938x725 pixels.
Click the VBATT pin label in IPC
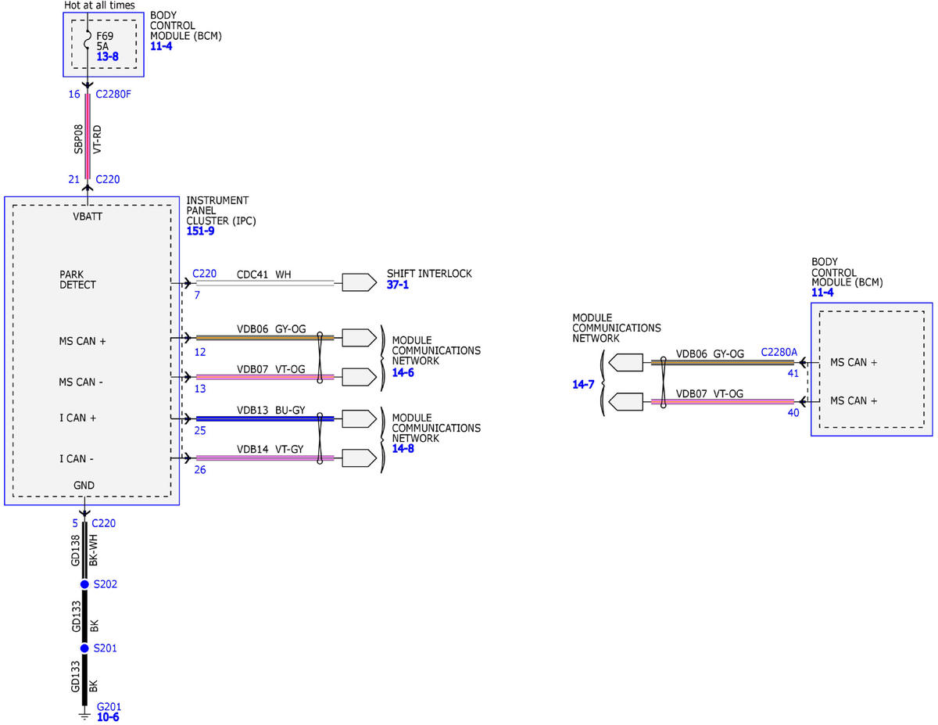tap(87, 217)
